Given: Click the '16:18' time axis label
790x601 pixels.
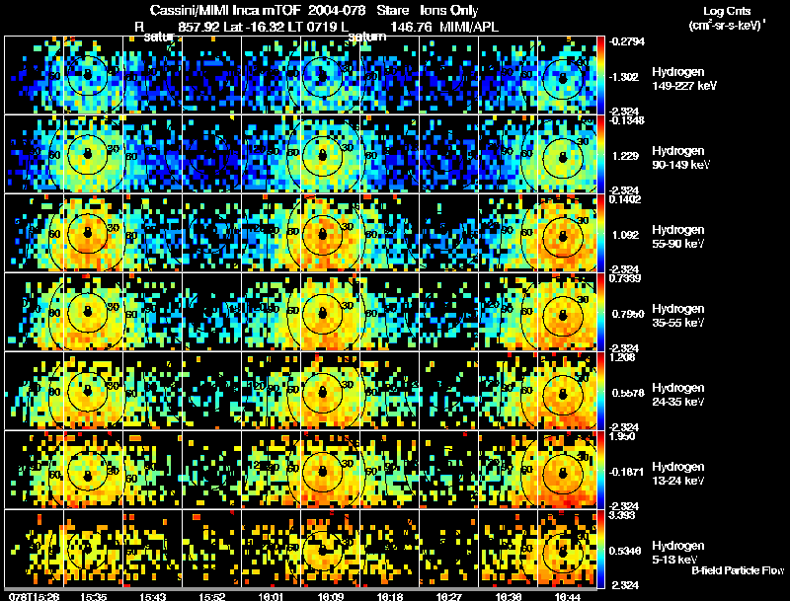Looking at the screenshot, I should [x=389, y=597].
